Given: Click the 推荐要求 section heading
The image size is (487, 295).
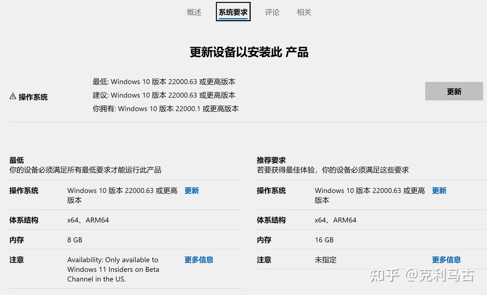Looking at the screenshot, I should 271,160.
